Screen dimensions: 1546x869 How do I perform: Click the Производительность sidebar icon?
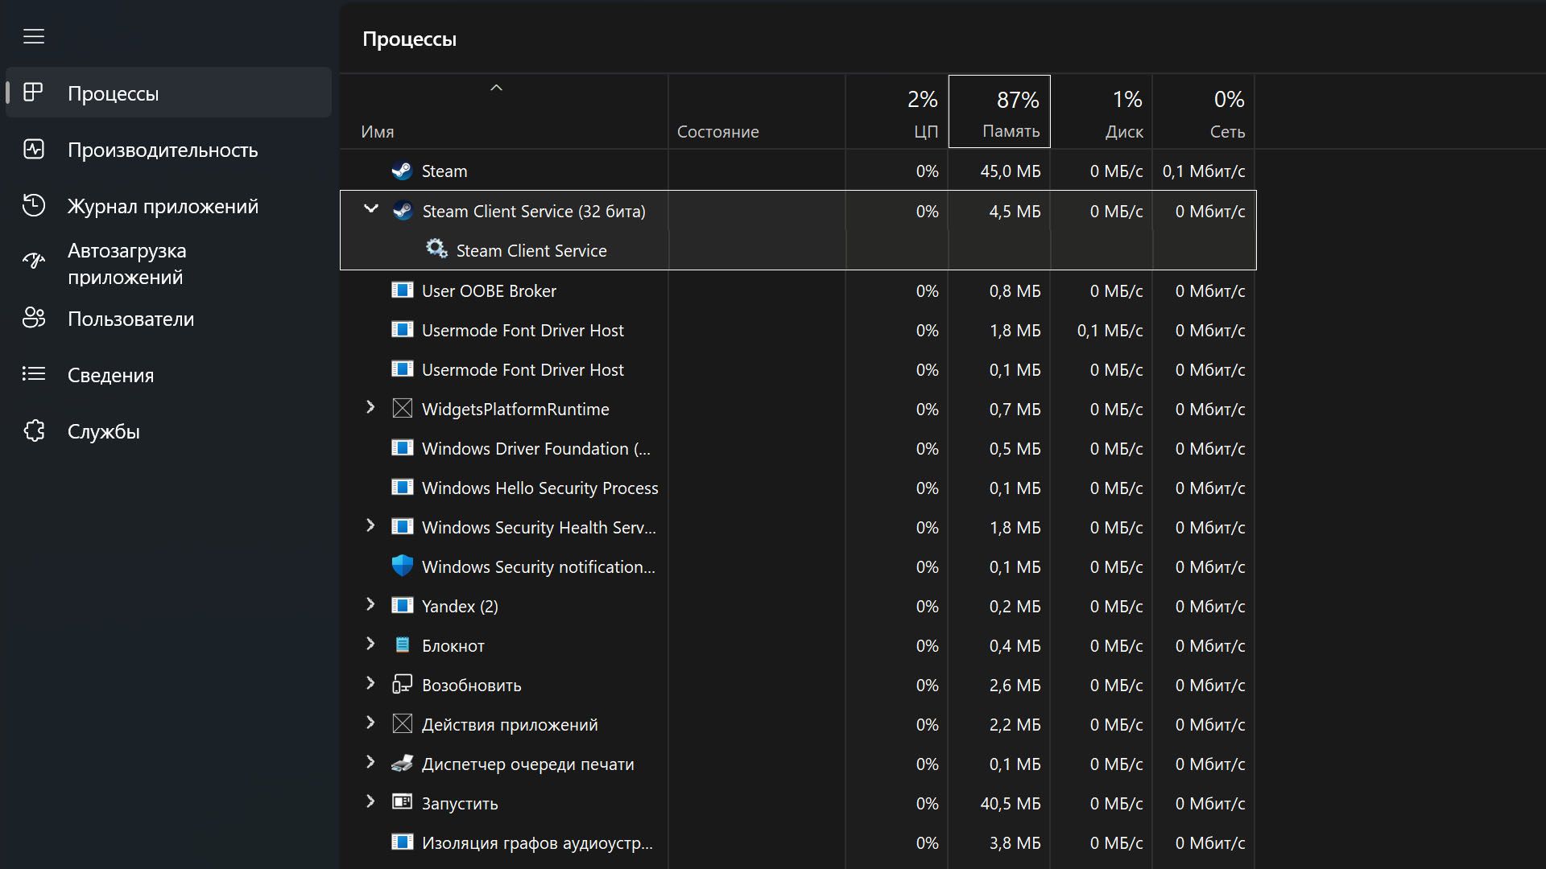[34, 150]
